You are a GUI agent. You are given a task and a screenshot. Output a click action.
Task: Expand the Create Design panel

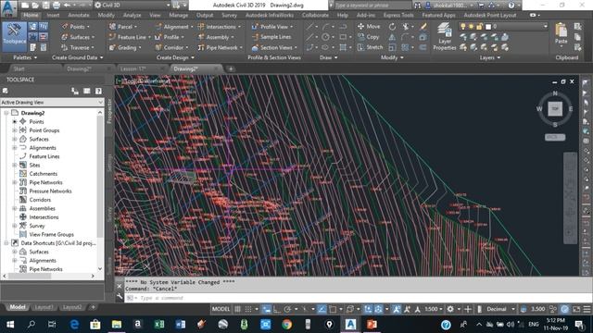tap(175, 57)
